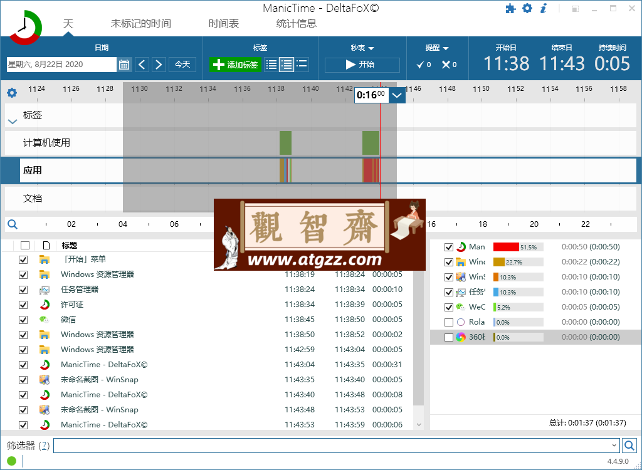The width and height of the screenshot is (642, 470).
Task: Click the filter search button
Action: point(629,445)
